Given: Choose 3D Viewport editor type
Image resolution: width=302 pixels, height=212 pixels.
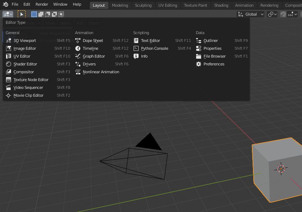Looking at the screenshot, I should pos(38,41).
